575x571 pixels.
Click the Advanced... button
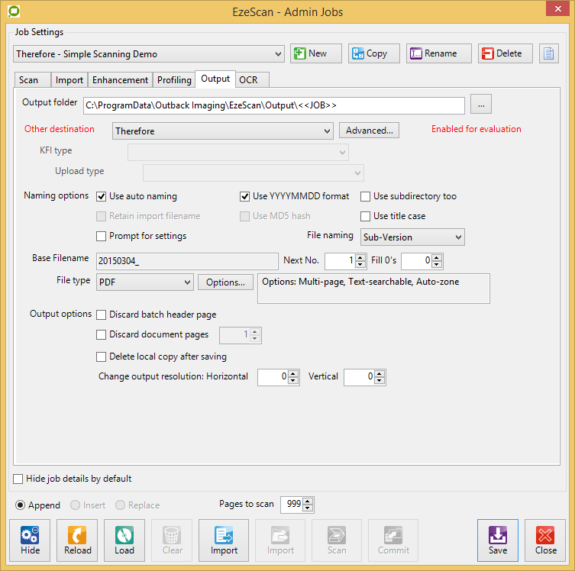(x=369, y=131)
